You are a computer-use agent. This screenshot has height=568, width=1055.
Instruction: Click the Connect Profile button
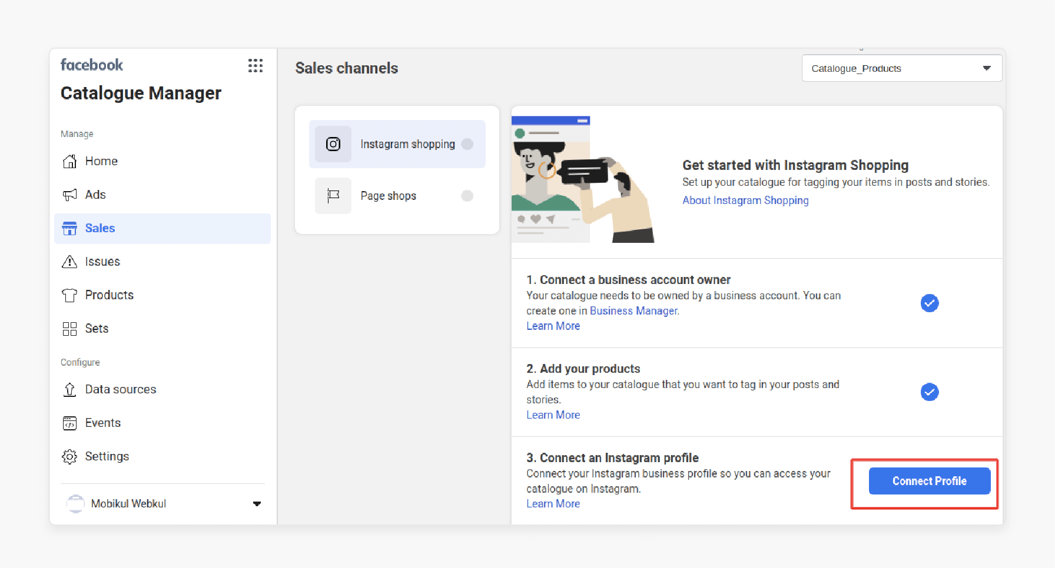coord(930,481)
